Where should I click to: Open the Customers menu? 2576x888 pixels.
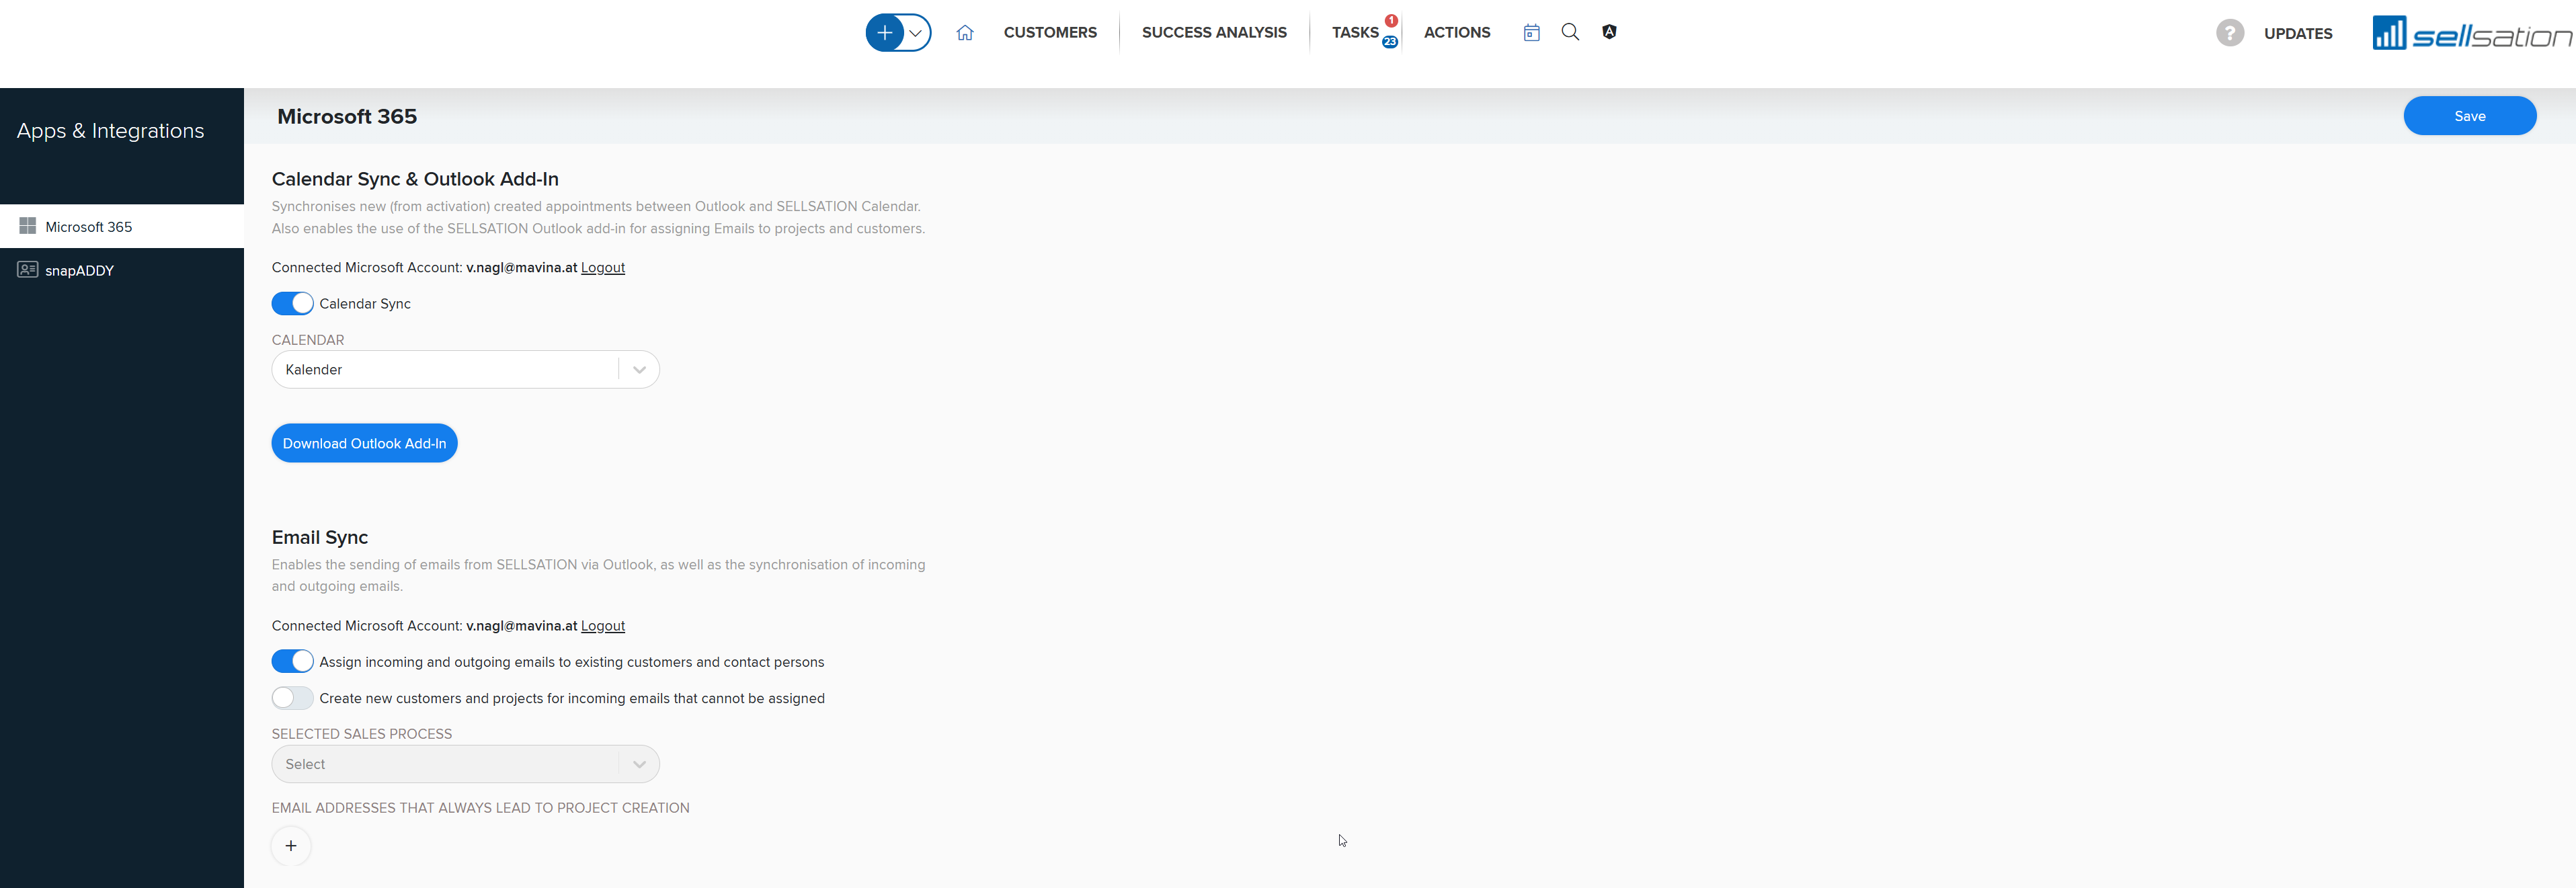click(x=1050, y=33)
